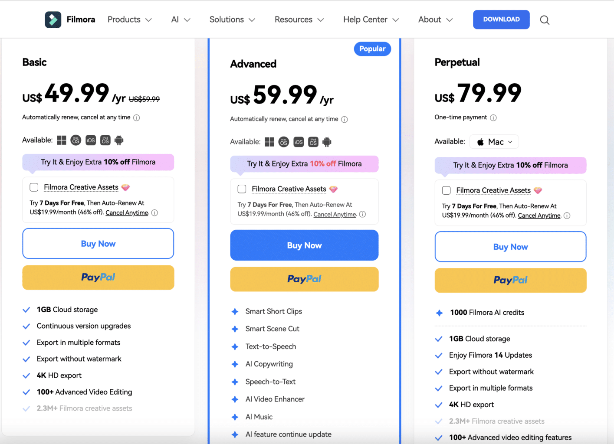Check Filmora Creative Assets in Basic plan

[x=34, y=187]
